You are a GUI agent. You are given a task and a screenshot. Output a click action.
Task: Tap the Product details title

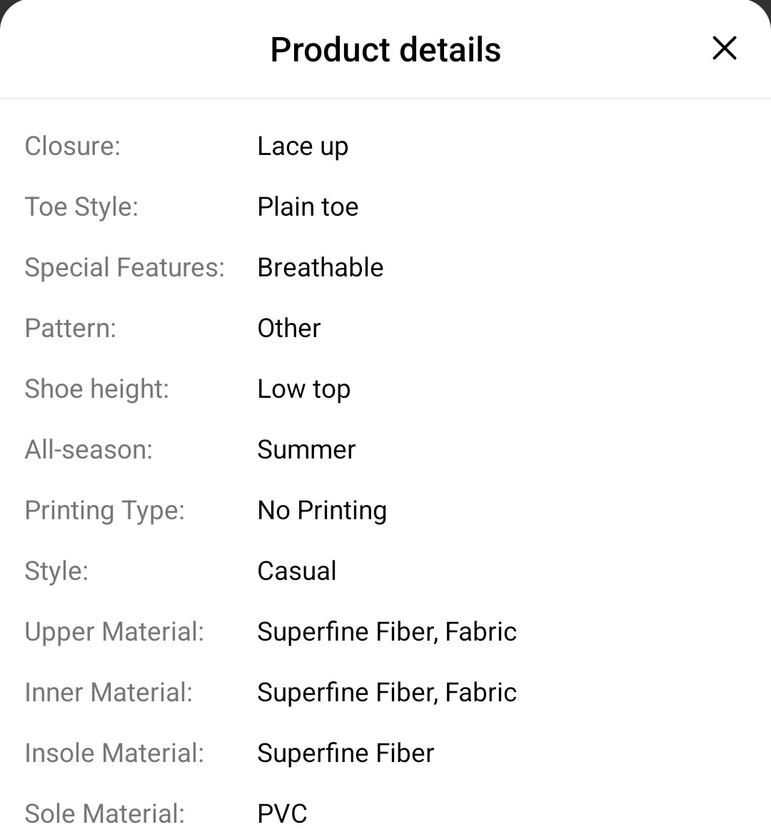click(385, 50)
